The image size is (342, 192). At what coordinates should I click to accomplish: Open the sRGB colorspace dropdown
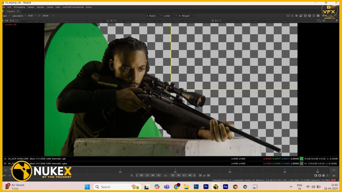(48, 16)
